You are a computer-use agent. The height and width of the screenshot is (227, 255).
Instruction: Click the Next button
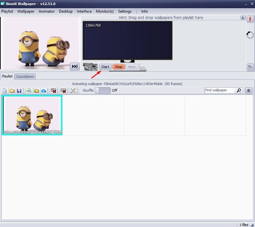click(x=132, y=67)
